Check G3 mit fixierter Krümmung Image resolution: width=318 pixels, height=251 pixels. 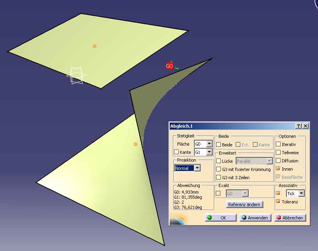coord(219,169)
